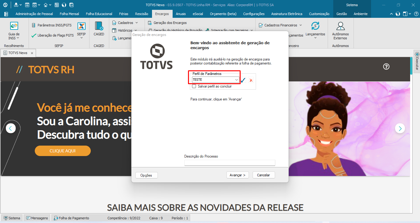
Task: Collapse the ribbon with the up arrow
Action: click(x=391, y=14)
